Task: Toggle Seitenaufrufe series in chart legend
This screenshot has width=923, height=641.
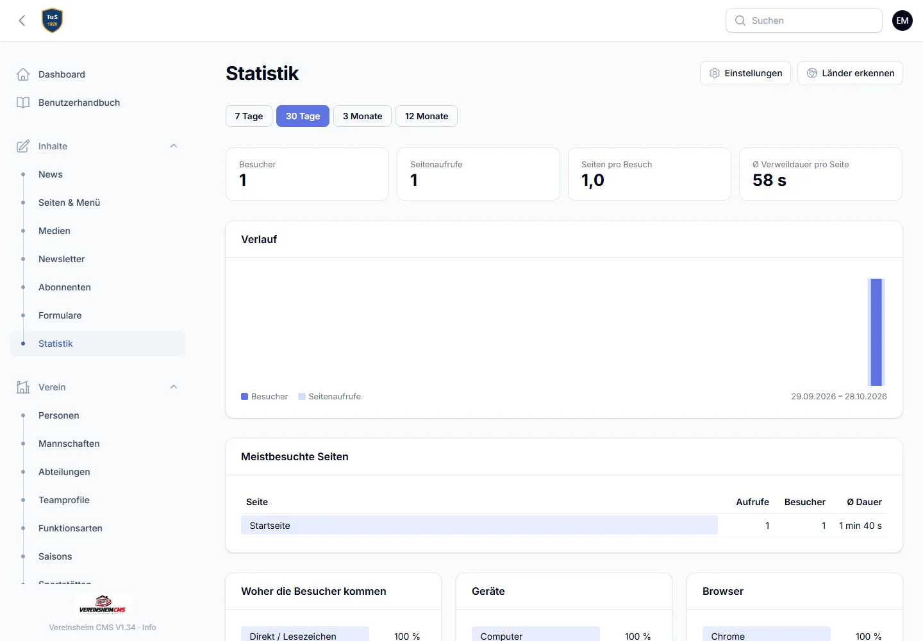Action: click(x=329, y=397)
